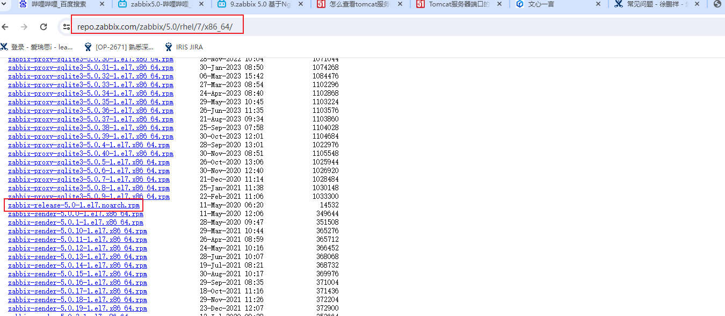Click the date 30-Jan-2023 08:50

tap(231, 68)
